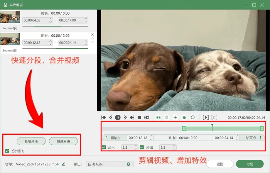The image size is (270, 173).
Task: Open the 自动;Auto output dropdown
Action: click(110, 164)
